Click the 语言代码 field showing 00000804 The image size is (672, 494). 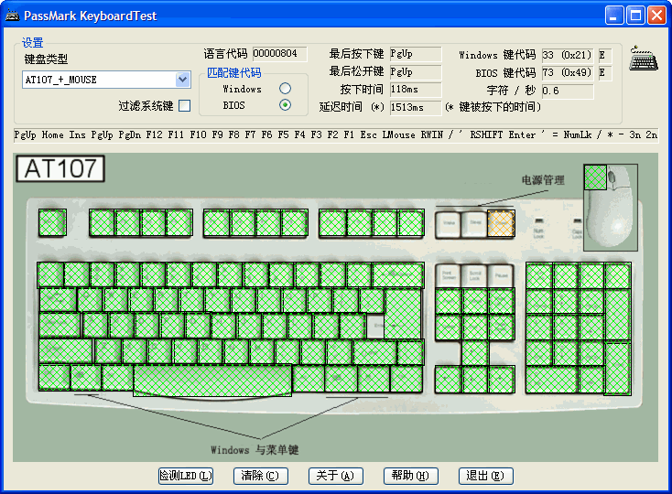click(280, 54)
